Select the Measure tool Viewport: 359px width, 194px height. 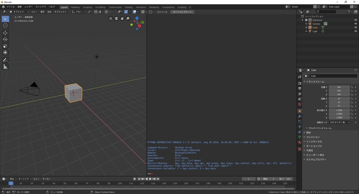pyautogui.click(x=5, y=66)
